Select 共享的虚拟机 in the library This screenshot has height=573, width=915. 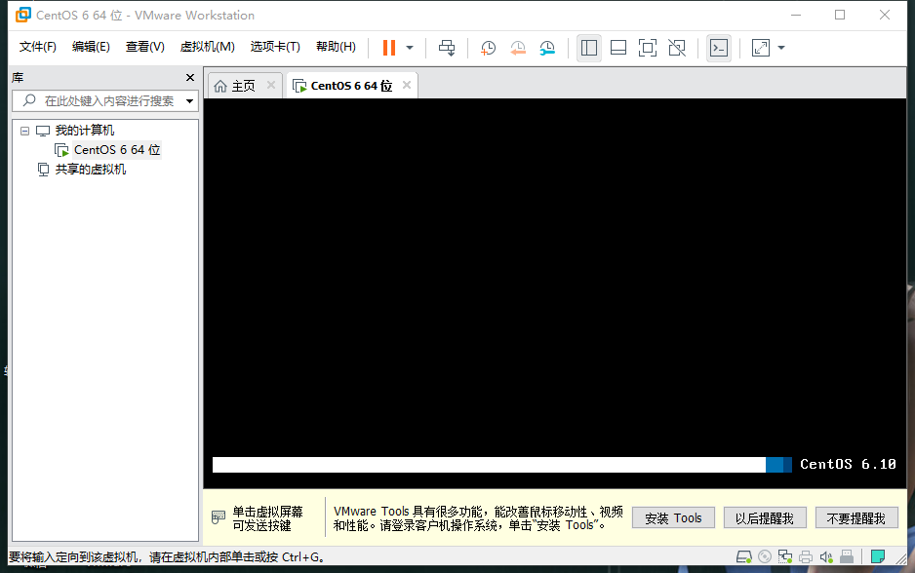click(91, 170)
